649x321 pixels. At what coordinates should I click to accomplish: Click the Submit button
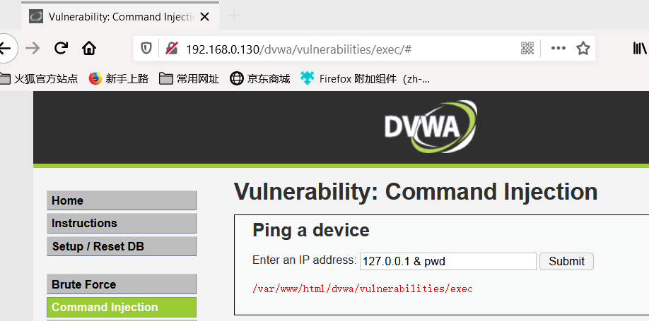coord(566,262)
